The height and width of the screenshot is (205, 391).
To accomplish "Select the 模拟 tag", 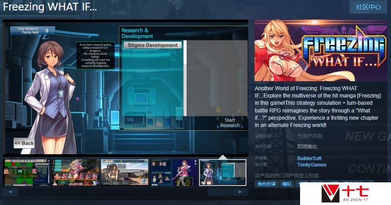I will [286, 184].
